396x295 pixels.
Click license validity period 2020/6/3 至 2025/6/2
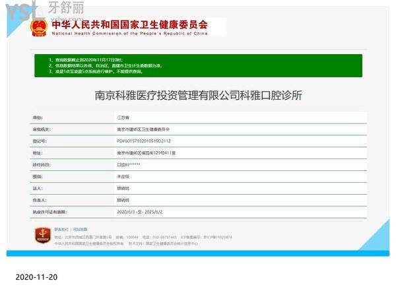(140, 212)
